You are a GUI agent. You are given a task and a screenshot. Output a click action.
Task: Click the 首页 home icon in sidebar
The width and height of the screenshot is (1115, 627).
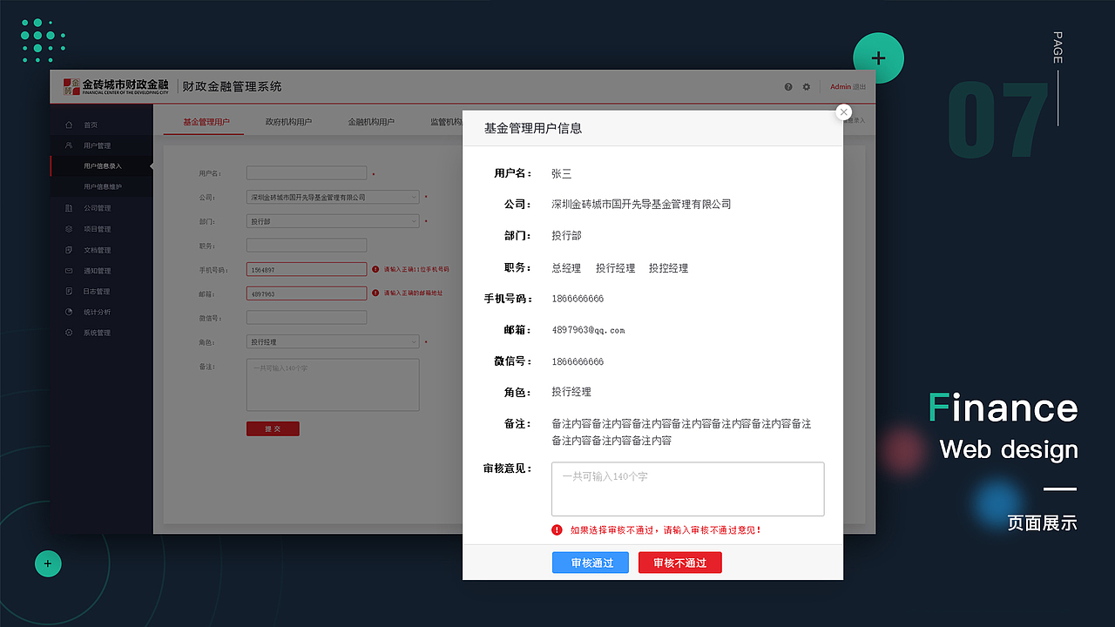tap(69, 125)
